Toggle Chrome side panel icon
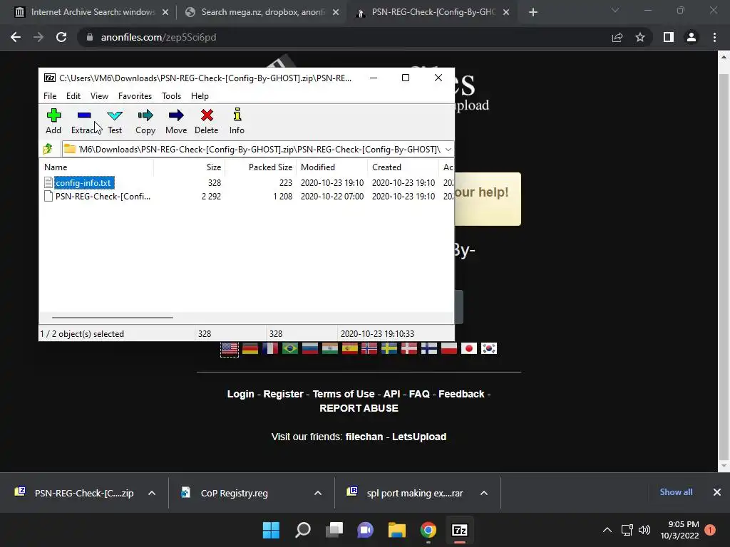The height and width of the screenshot is (547, 730). [669, 37]
